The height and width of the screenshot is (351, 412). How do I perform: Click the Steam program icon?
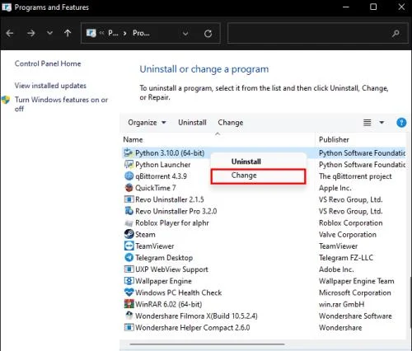[x=129, y=234]
